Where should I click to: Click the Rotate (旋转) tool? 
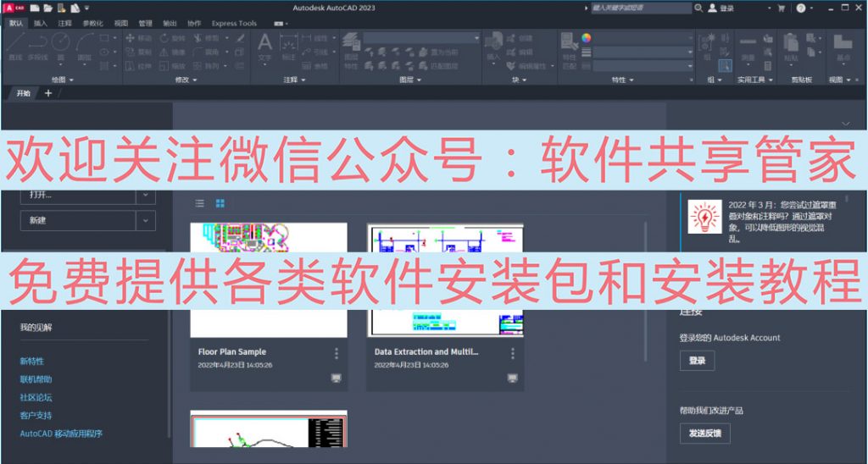click(x=172, y=38)
